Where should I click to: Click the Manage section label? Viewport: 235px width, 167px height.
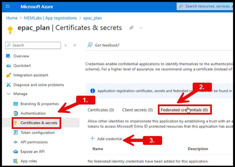[x=20, y=94]
